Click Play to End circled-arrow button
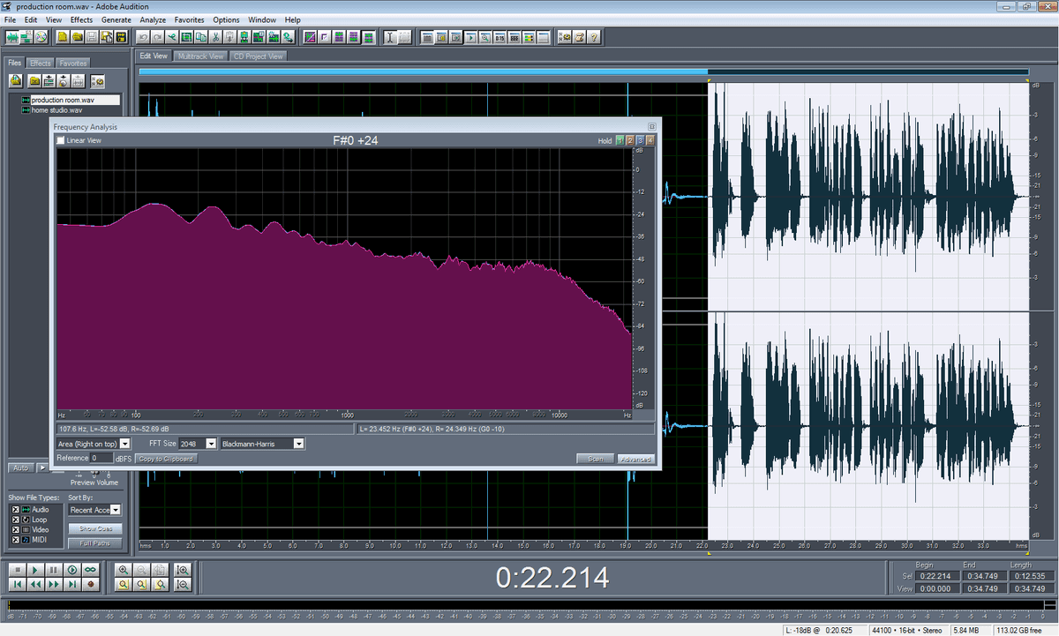 [x=72, y=570]
